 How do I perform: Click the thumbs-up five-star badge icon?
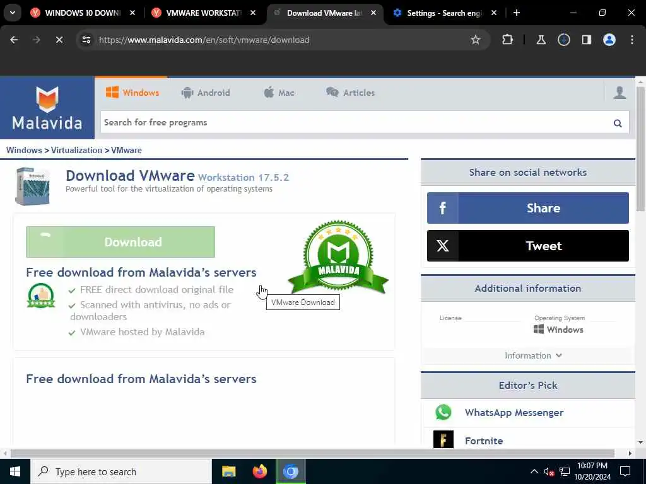(x=41, y=296)
